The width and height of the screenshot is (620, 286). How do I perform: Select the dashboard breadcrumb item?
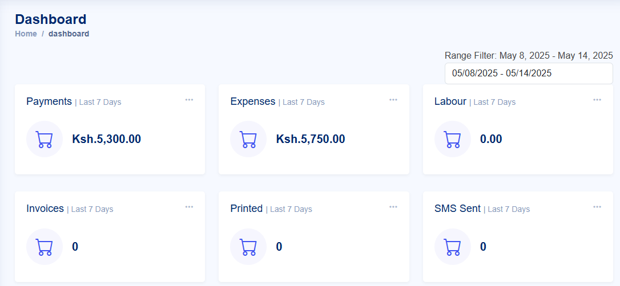pyautogui.click(x=69, y=34)
